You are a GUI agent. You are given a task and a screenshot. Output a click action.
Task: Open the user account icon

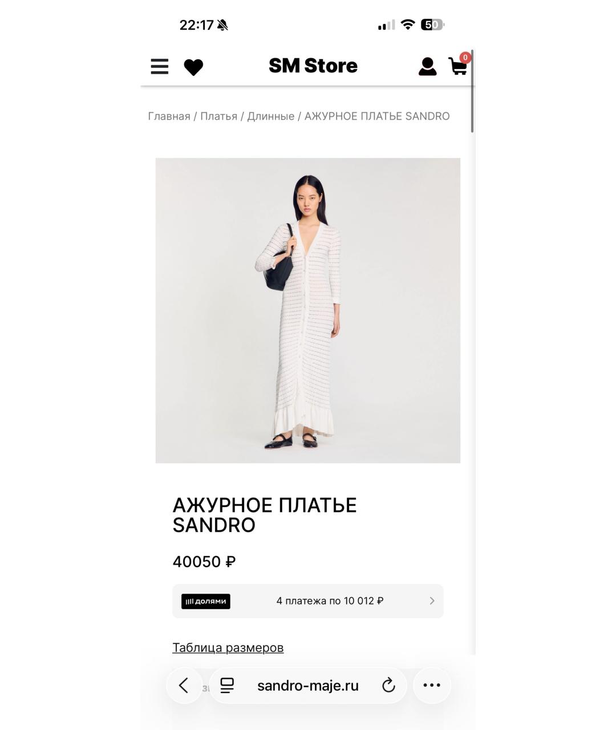427,67
